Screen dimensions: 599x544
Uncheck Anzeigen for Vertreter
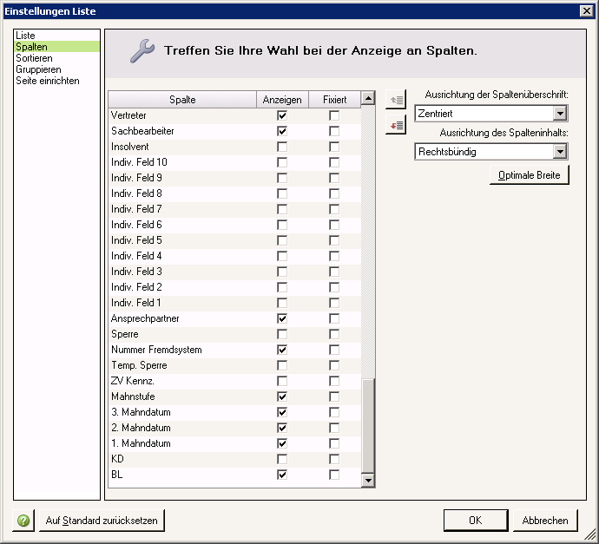(x=282, y=115)
